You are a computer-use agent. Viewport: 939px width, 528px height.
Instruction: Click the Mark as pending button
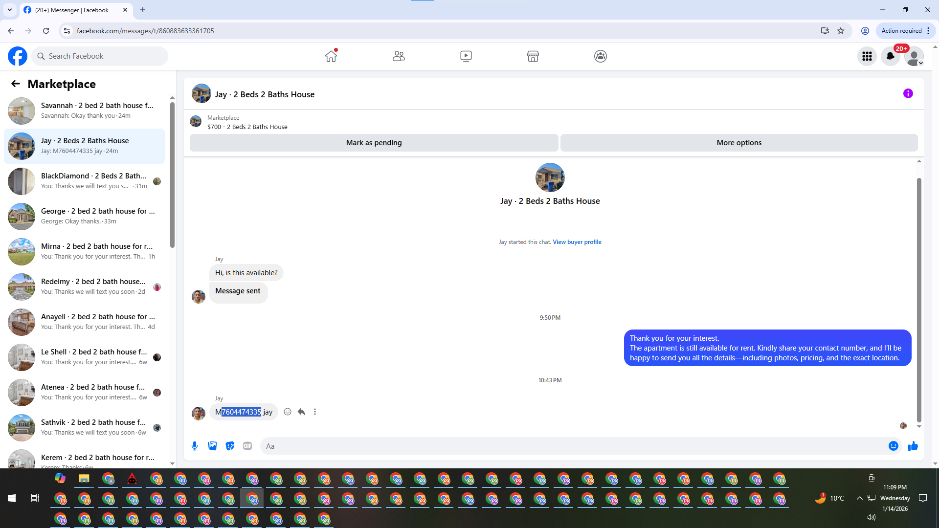(374, 143)
